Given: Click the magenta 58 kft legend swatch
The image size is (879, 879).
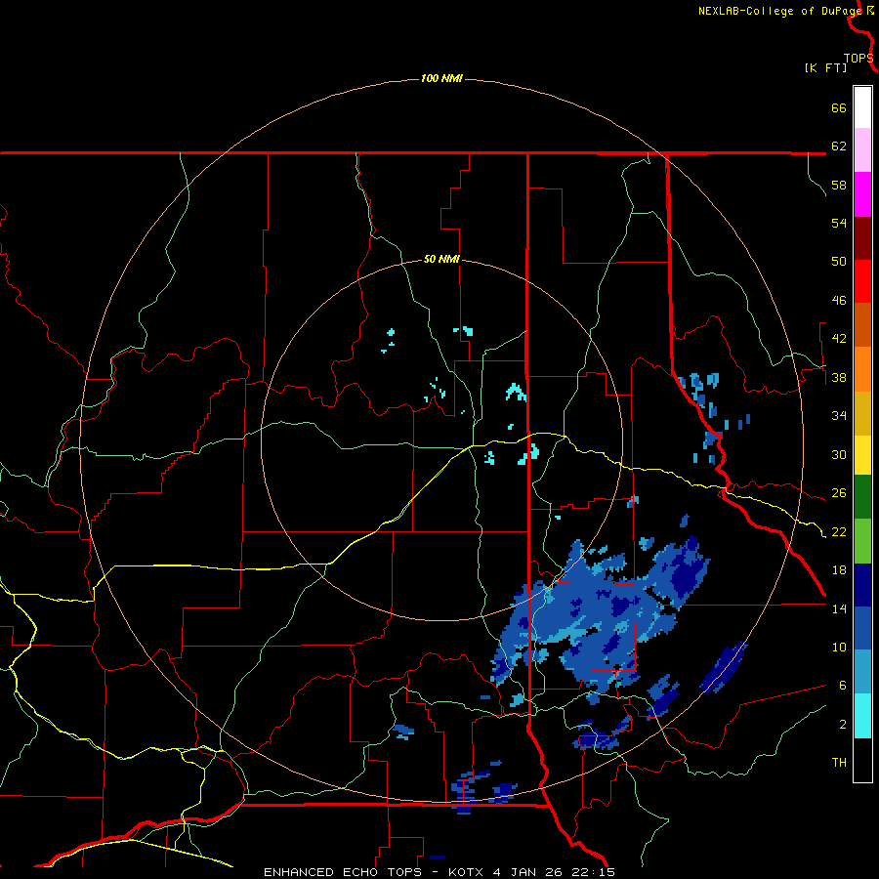Looking at the screenshot, I should [x=862, y=194].
